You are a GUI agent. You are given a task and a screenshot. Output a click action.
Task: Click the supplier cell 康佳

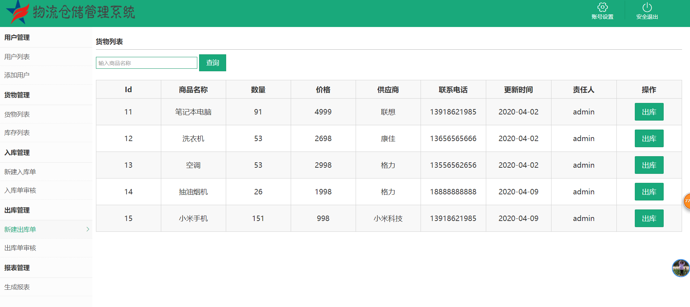388,139
